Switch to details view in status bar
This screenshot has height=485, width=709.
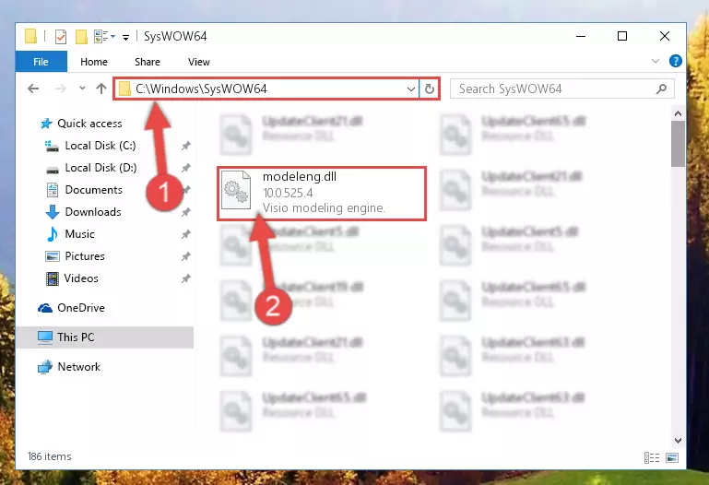tap(652, 458)
